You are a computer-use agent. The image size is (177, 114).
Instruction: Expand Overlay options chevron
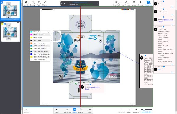[x=76, y=108]
